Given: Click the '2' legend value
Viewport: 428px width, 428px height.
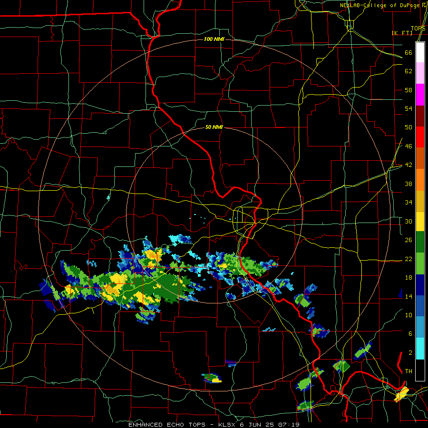Looking at the screenshot, I should click(x=410, y=353).
